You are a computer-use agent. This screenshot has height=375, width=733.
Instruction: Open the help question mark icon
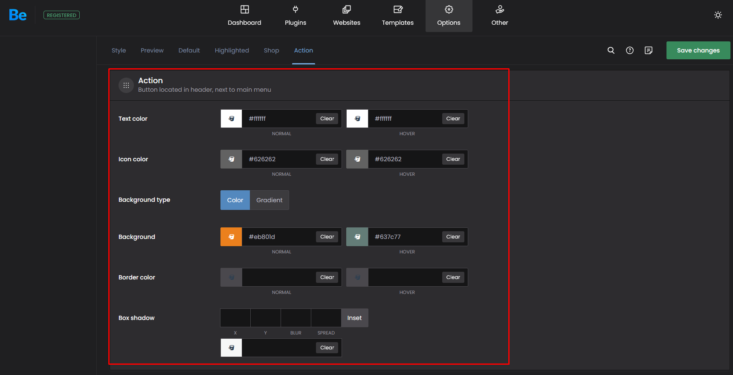coord(630,50)
